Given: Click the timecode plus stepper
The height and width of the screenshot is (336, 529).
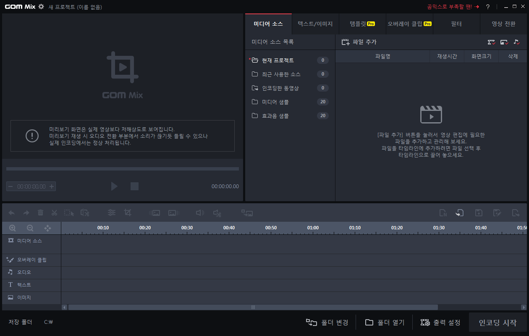Looking at the screenshot, I should 52,186.
